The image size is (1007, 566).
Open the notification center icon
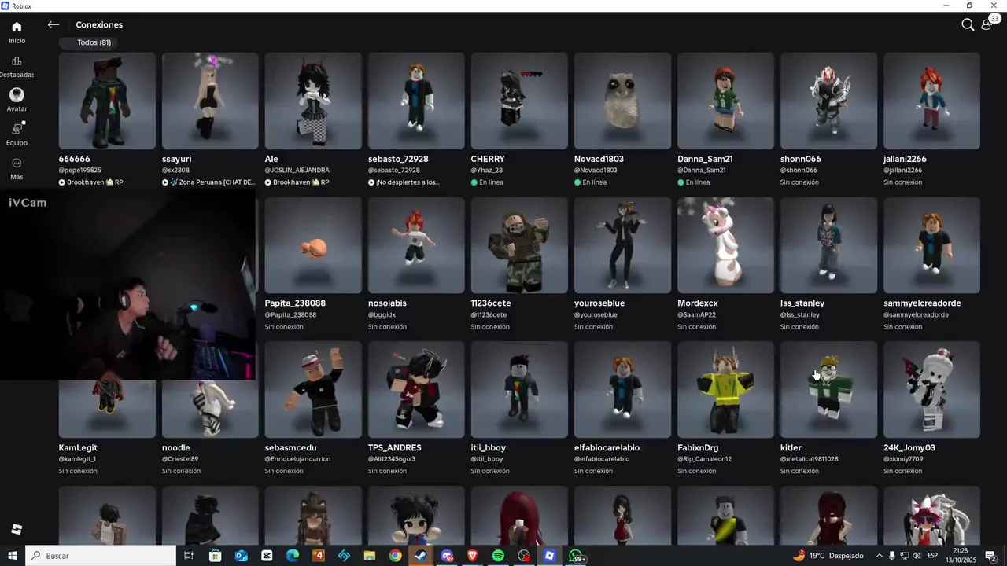click(990, 556)
